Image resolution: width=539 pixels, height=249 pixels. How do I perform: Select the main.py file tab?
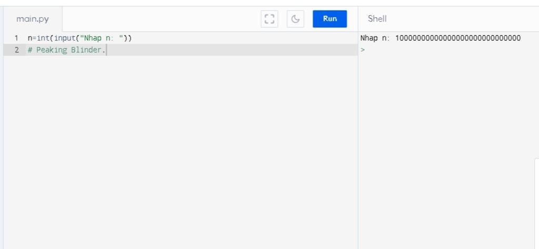click(x=33, y=19)
